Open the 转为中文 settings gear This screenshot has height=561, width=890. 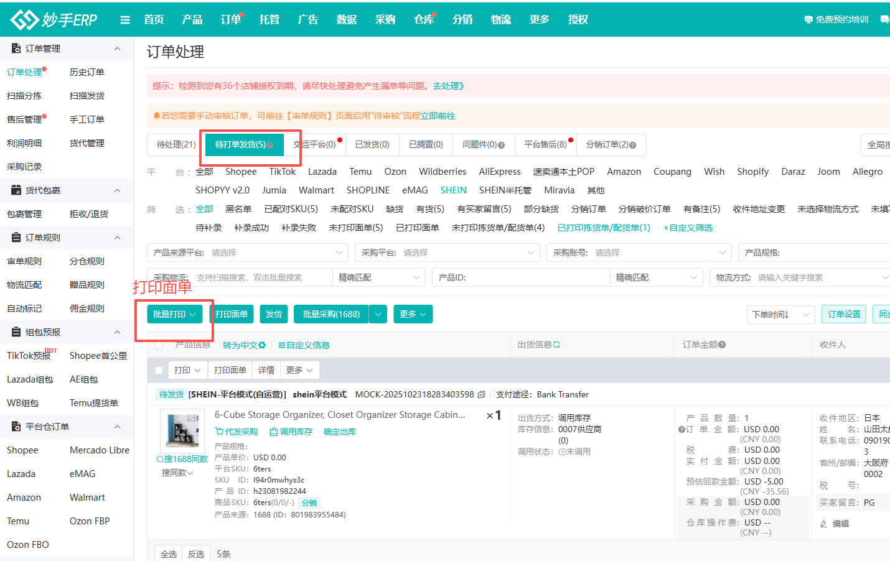click(261, 345)
